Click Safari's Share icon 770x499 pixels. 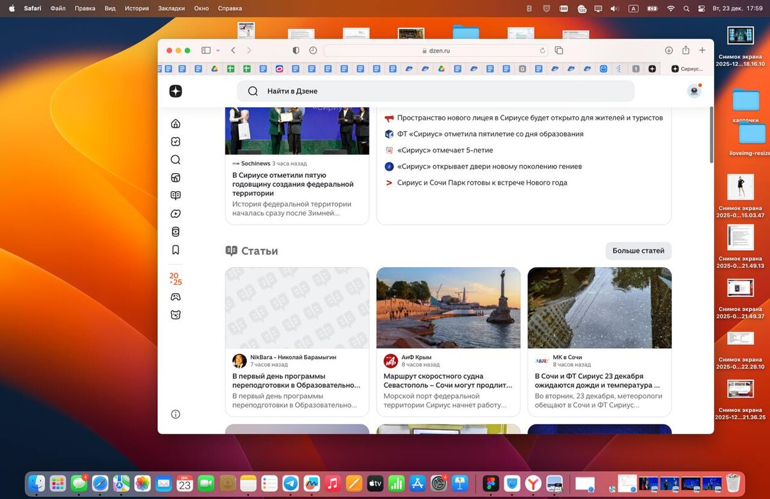point(685,50)
